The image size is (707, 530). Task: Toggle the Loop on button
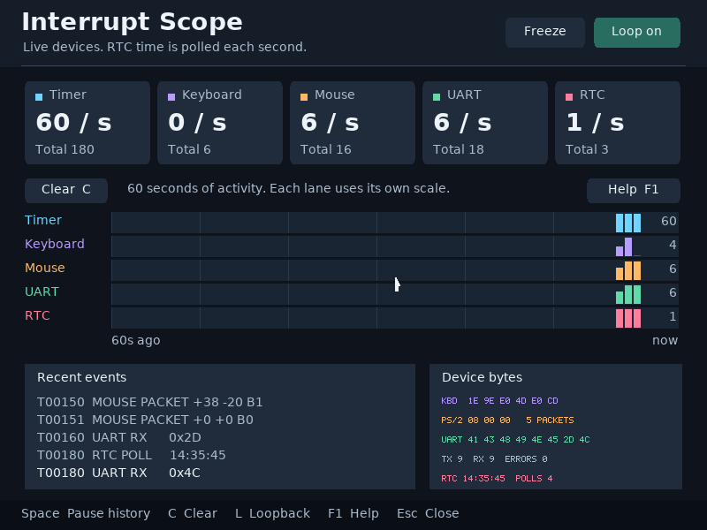(636, 33)
